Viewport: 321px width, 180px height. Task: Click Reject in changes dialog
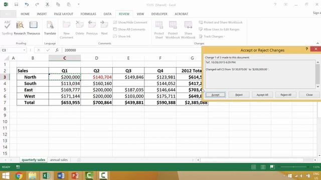pos(239,94)
